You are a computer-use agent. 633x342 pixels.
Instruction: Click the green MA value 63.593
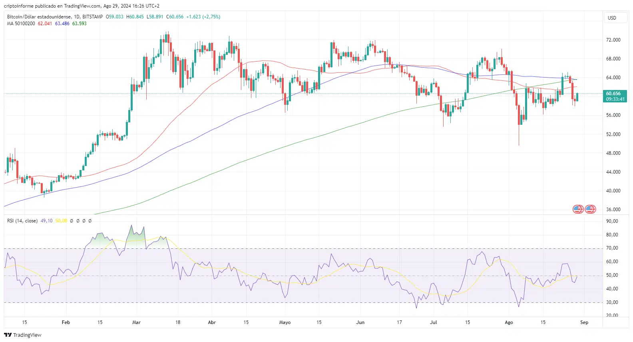click(80, 24)
